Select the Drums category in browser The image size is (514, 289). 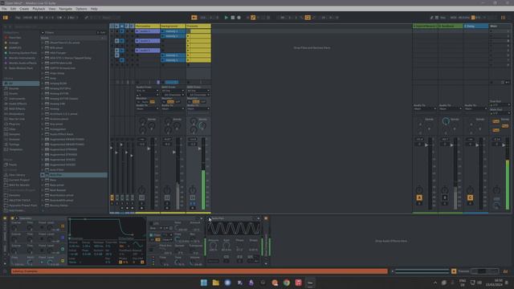coord(14,93)
